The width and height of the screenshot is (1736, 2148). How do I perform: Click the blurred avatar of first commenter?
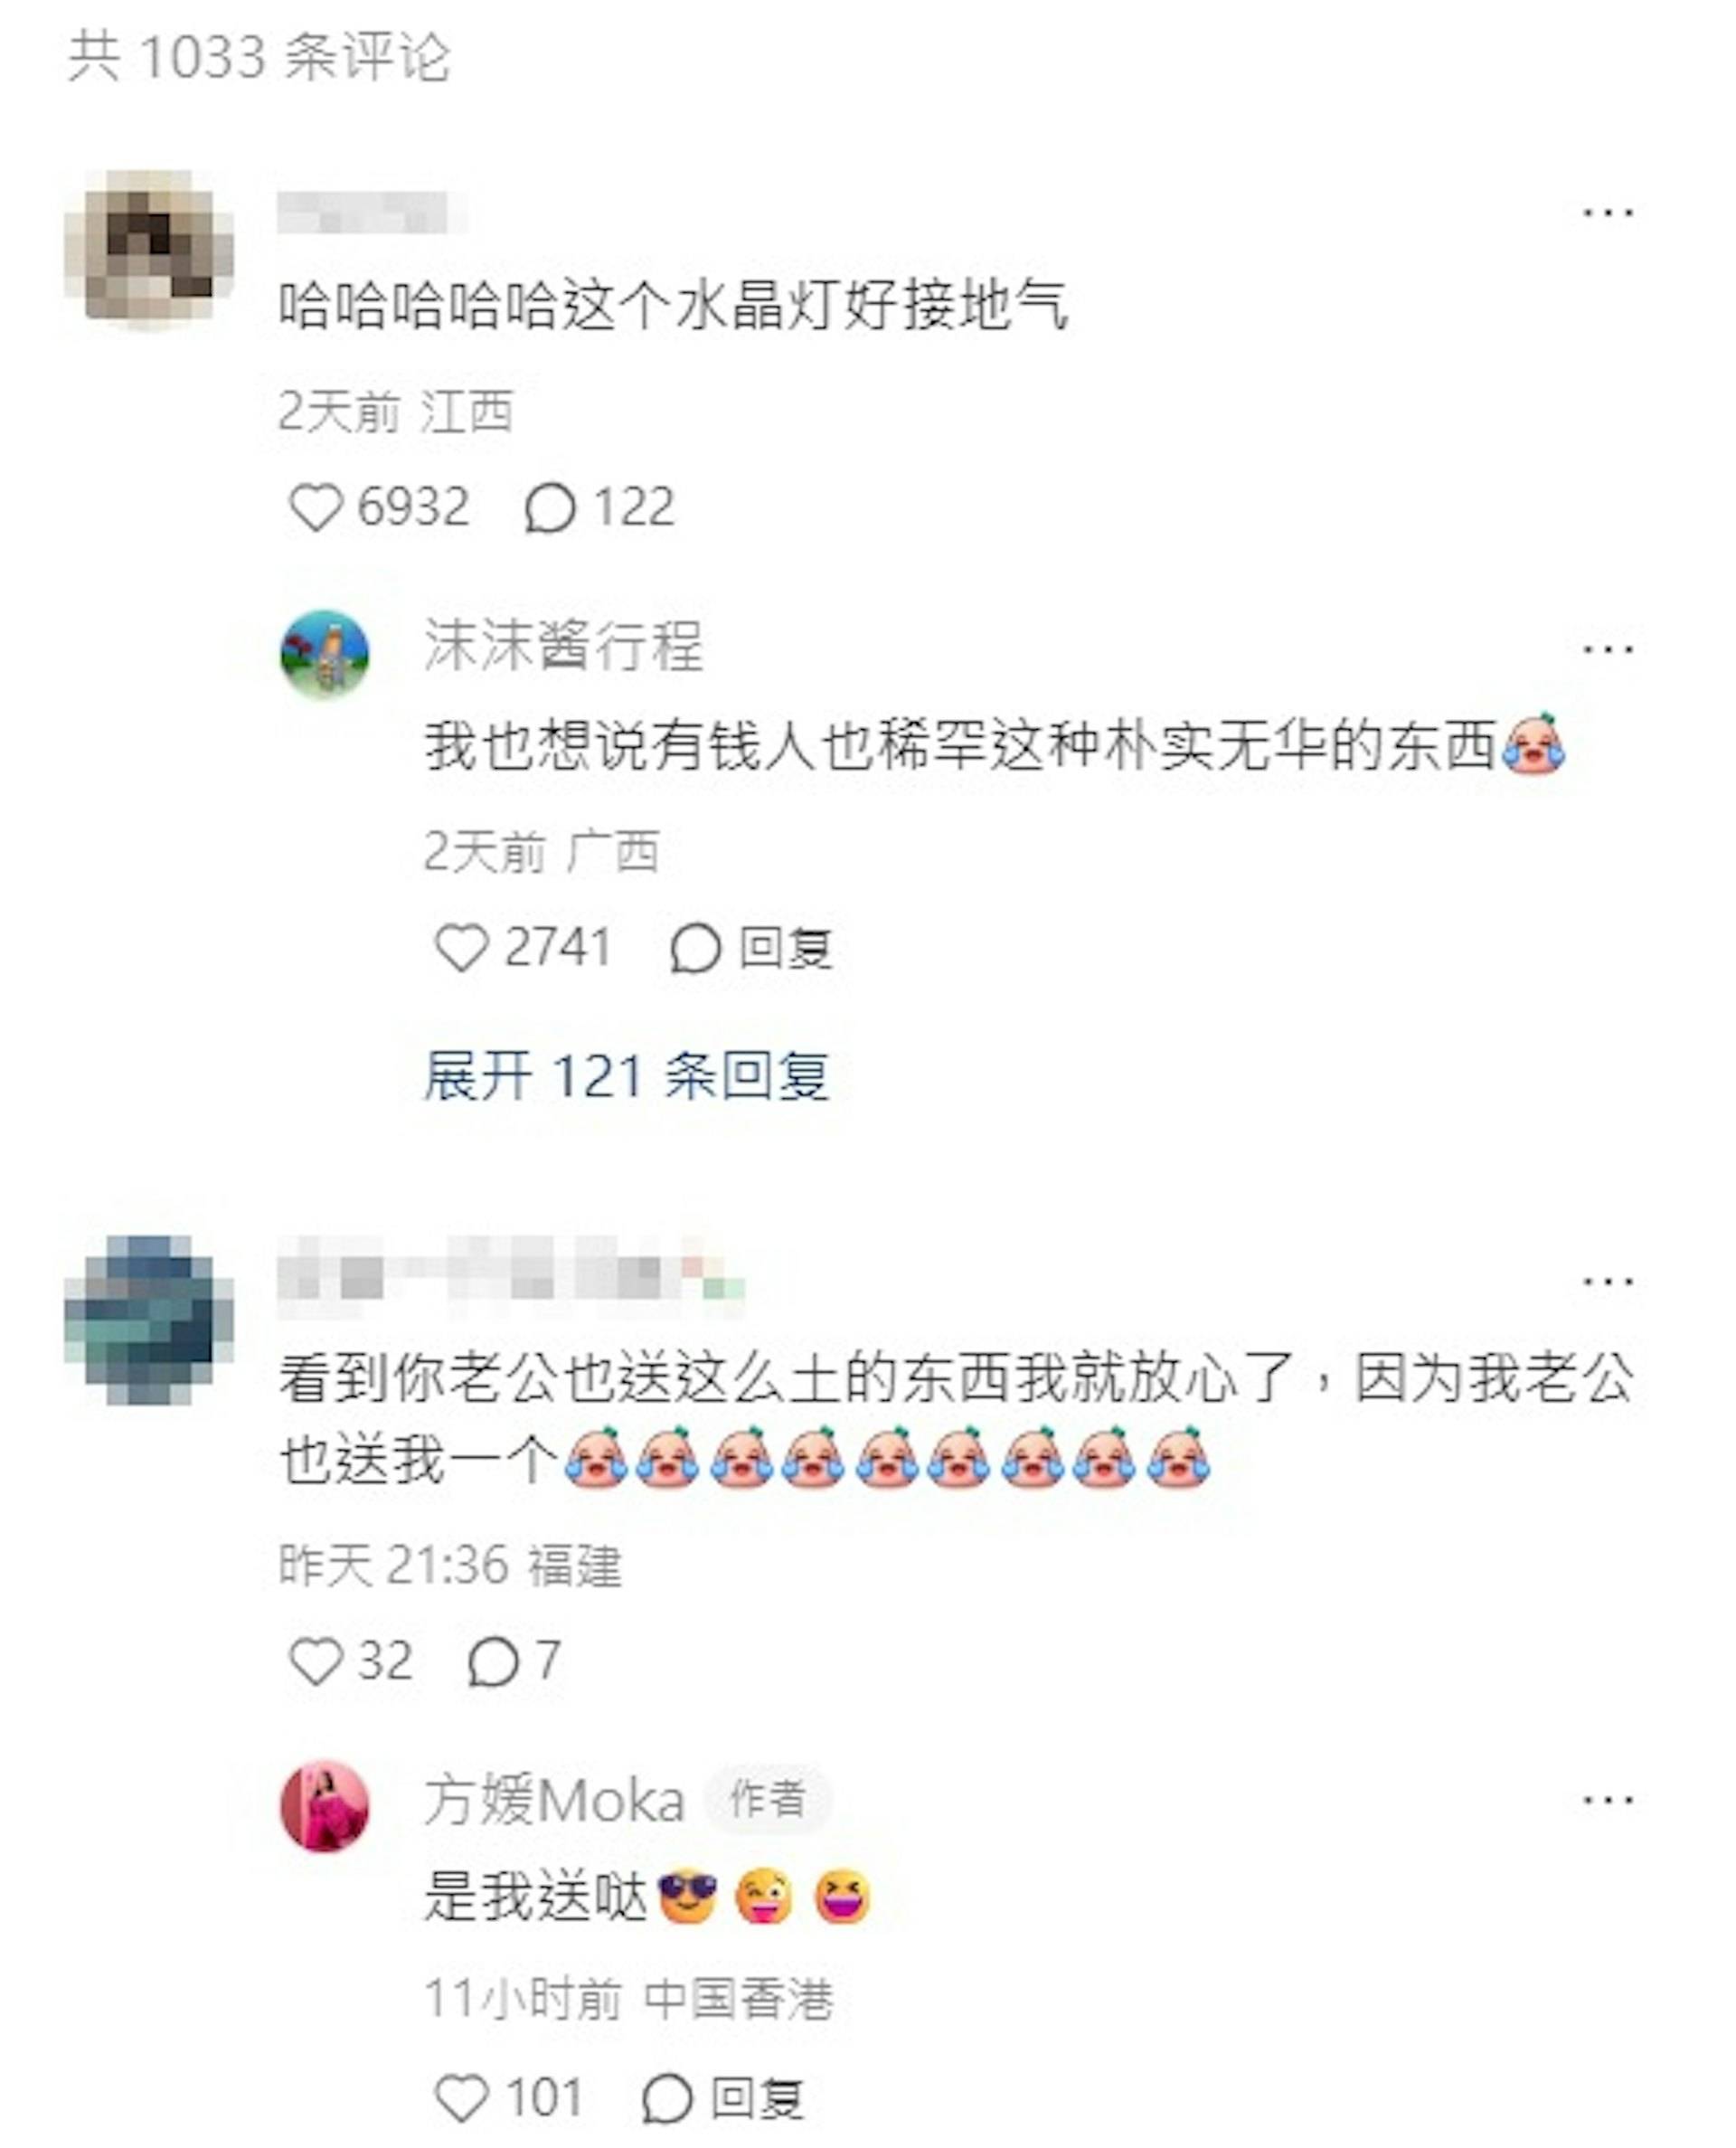tap(150, 249)
